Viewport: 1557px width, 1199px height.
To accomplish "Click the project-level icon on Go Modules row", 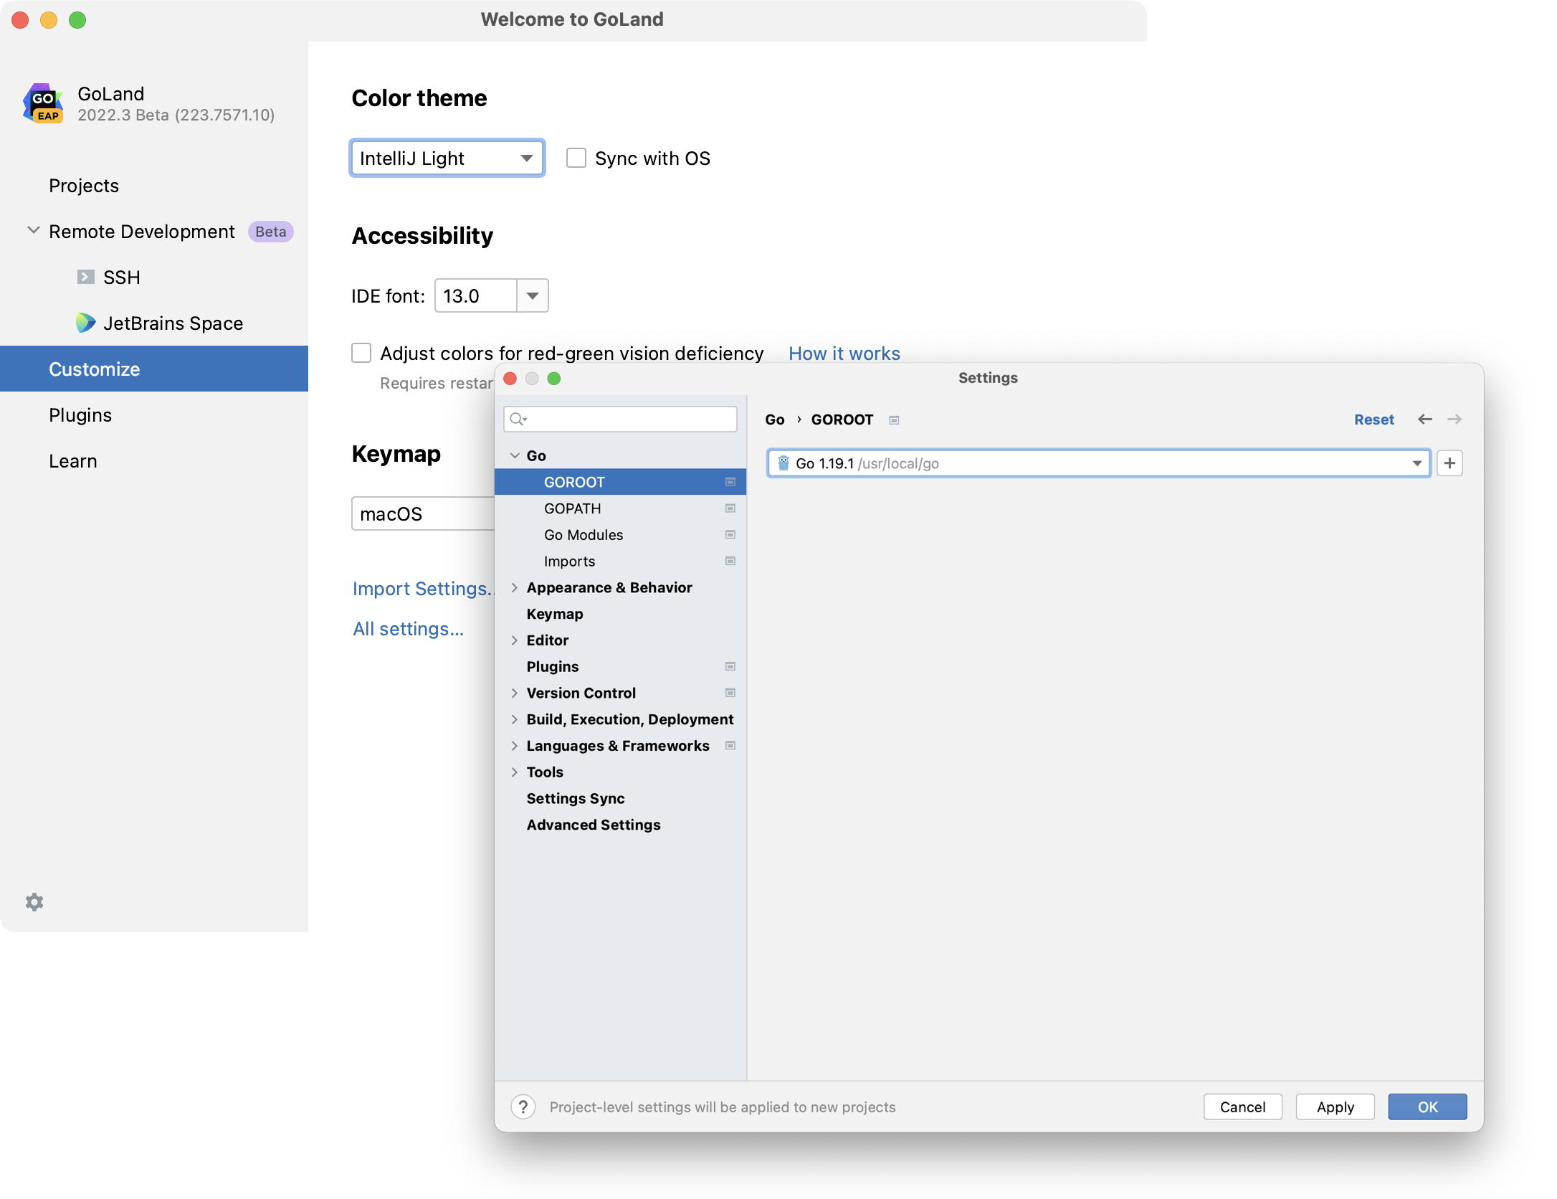I will (730, 535).
